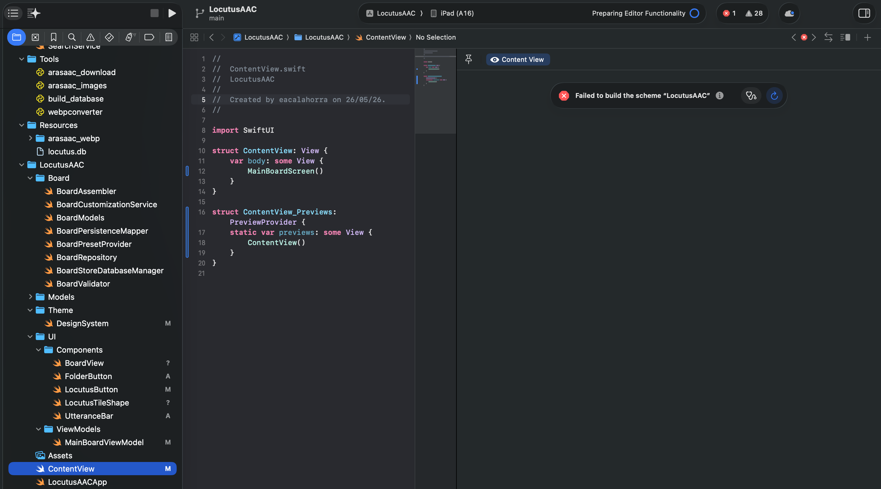This screenshot has height=489, width=881.
Task: Collapse the UI folder
Action: [30, 336]
